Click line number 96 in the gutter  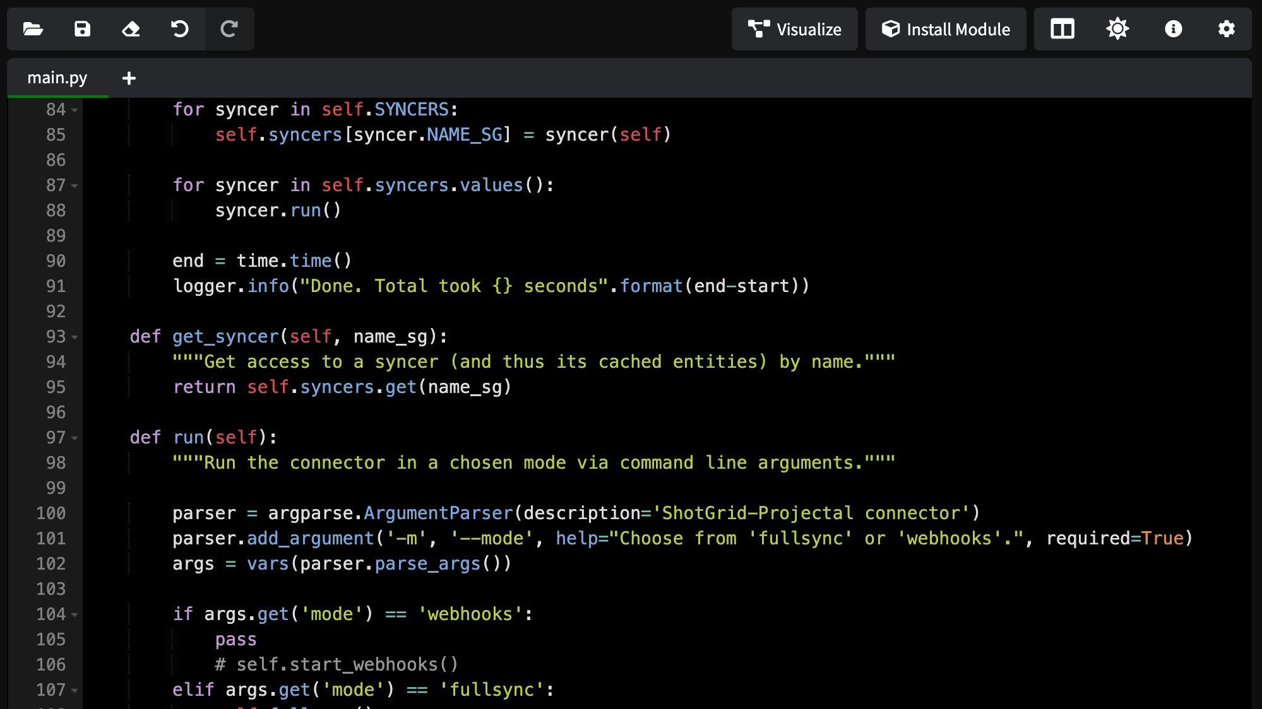pos(56,413)
